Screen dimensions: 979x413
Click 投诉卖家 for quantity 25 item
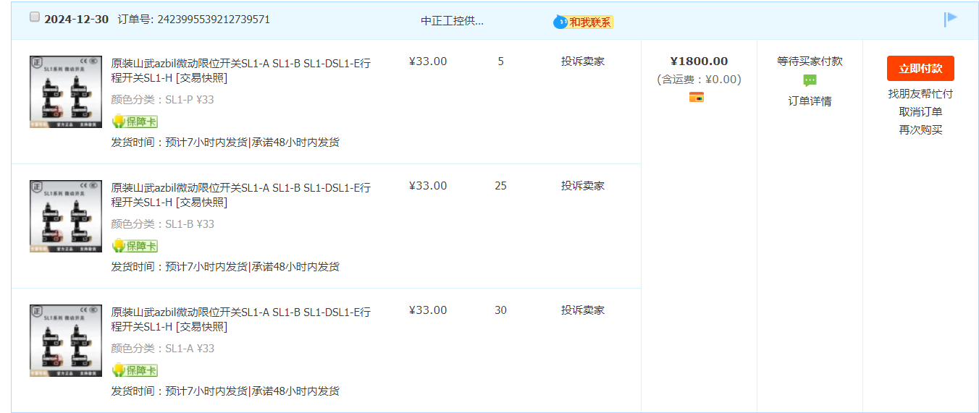point(583,186)
